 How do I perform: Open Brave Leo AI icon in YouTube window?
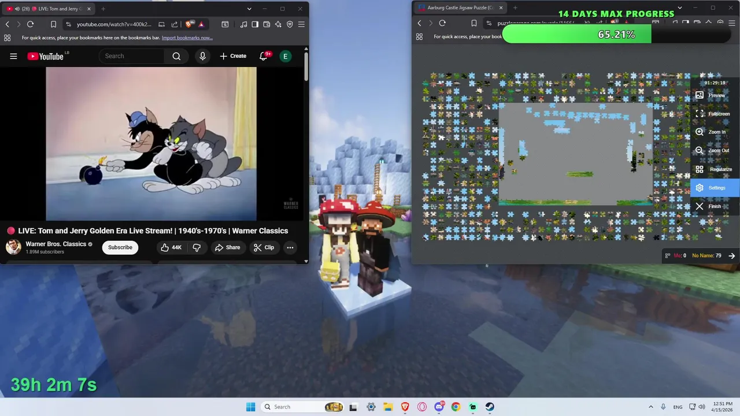(278, 24)
